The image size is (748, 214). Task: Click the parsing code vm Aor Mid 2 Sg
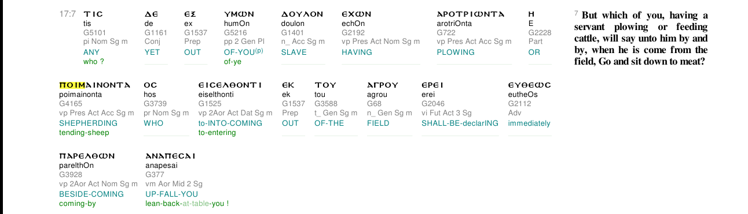[x=174, y=184]
